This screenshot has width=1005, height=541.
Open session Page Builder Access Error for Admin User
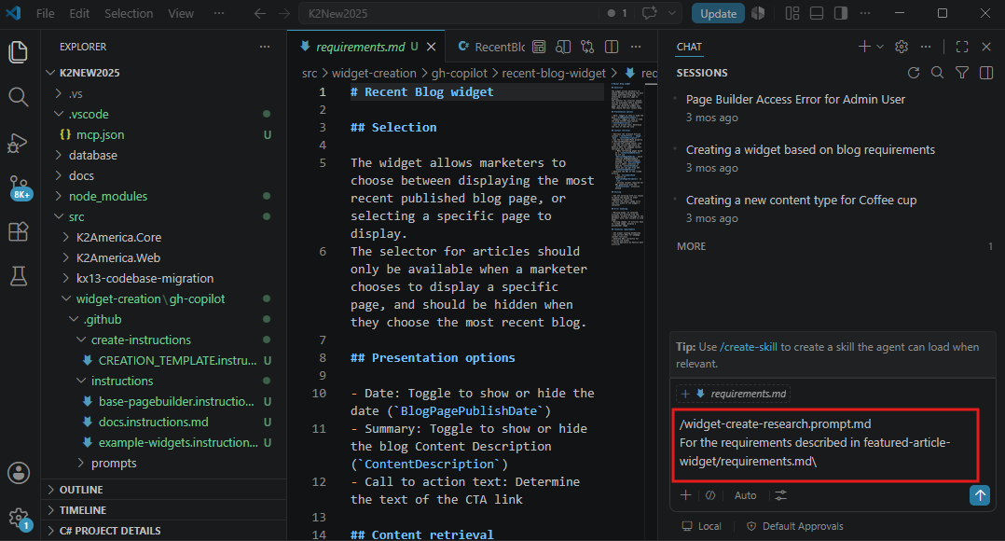795,100
